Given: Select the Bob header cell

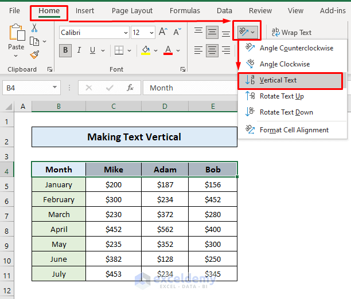Looking at the screenshot, I should point(213,170).
